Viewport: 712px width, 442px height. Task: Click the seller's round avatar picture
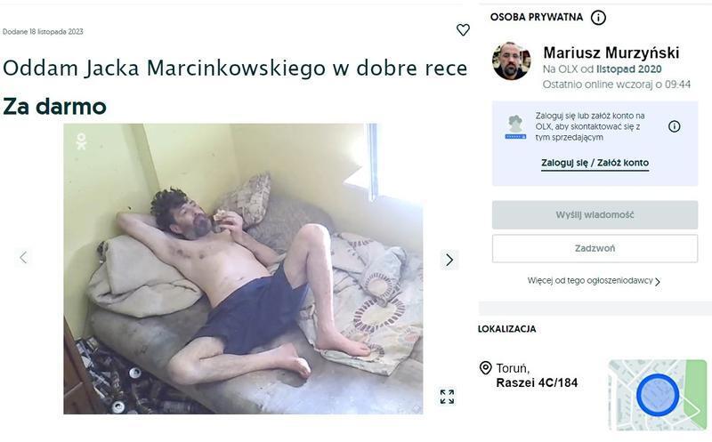pyautogui.click(x=511, y=61)
